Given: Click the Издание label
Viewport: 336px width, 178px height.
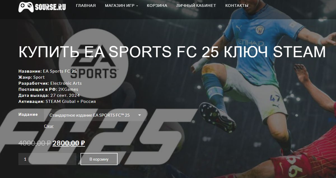Looking at the screenshot, I should pos(28,114).
